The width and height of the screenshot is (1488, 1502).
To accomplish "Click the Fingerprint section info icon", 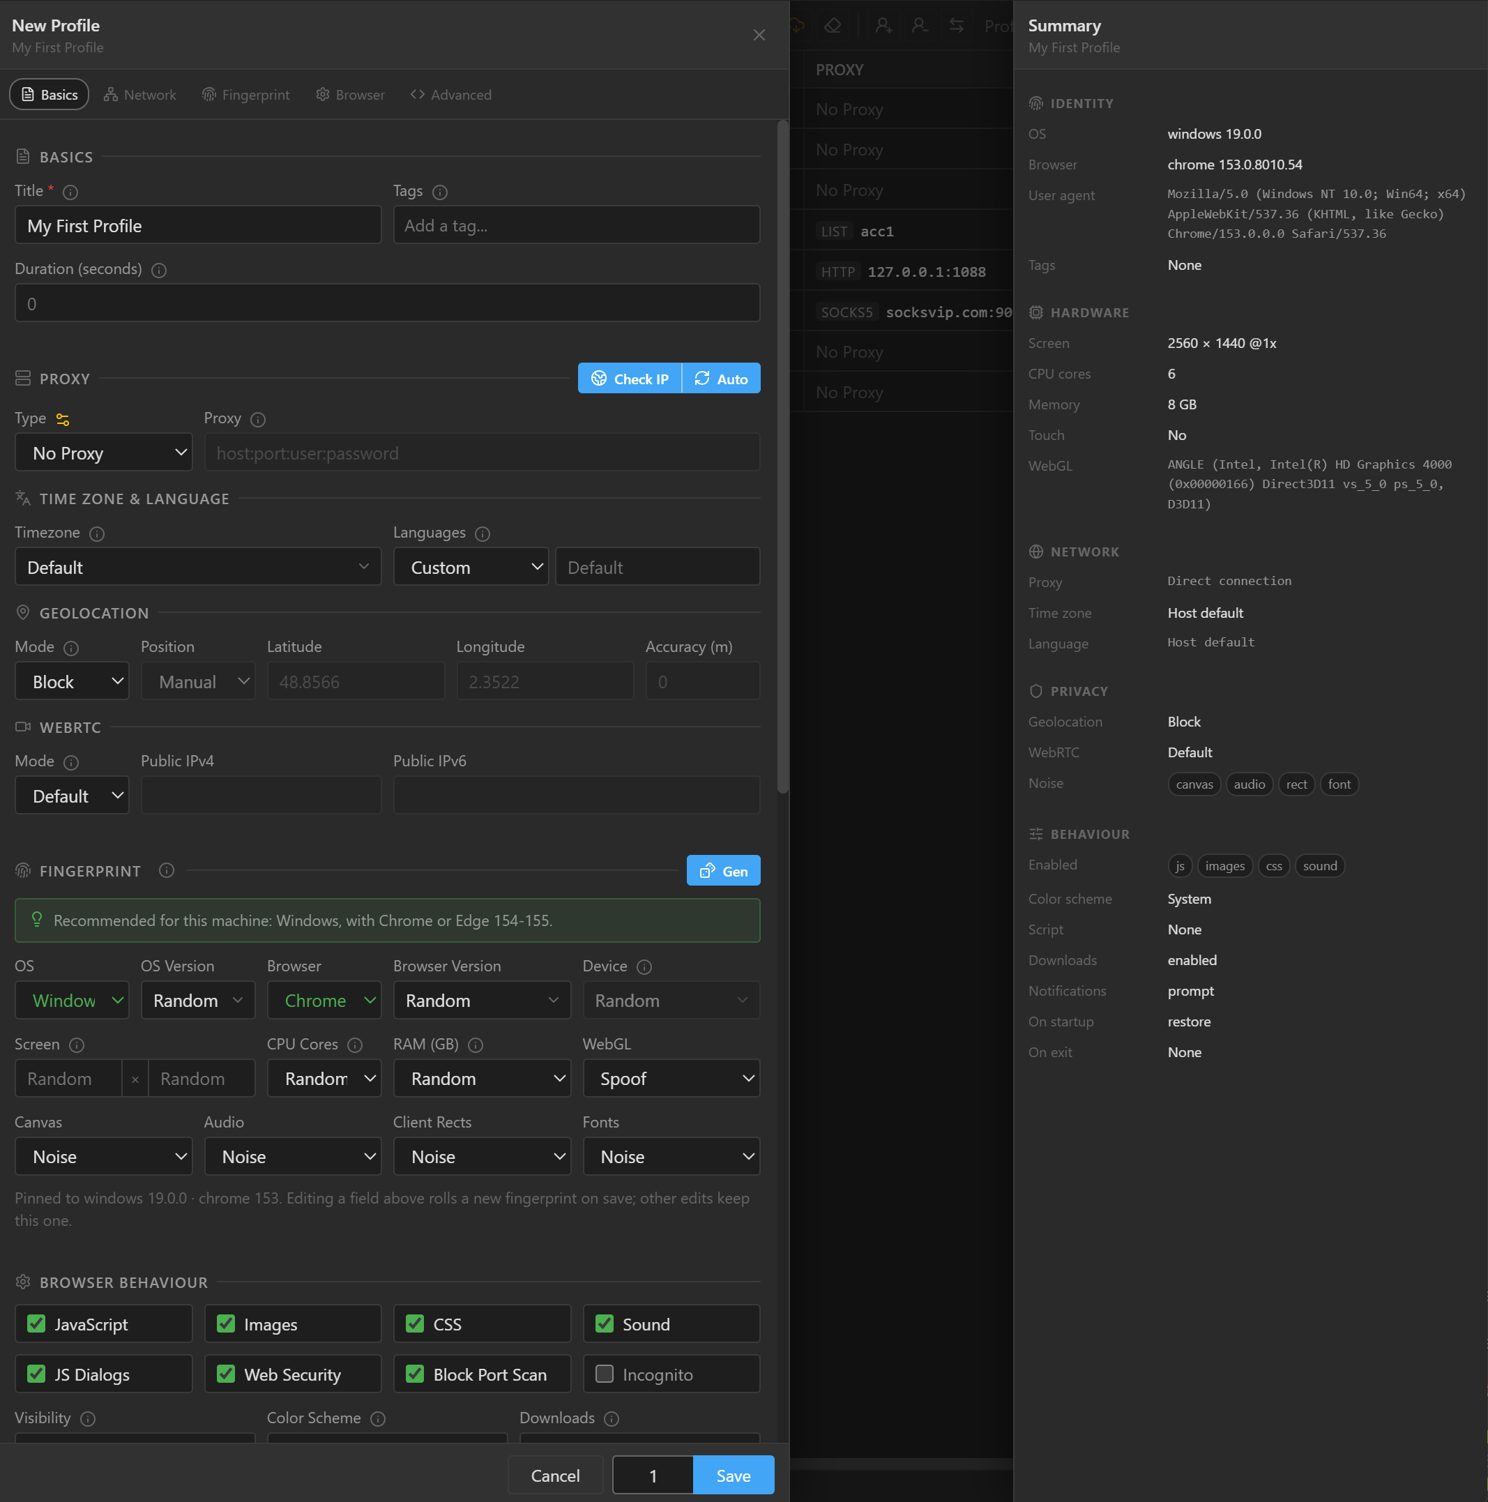I will point(167,870).
